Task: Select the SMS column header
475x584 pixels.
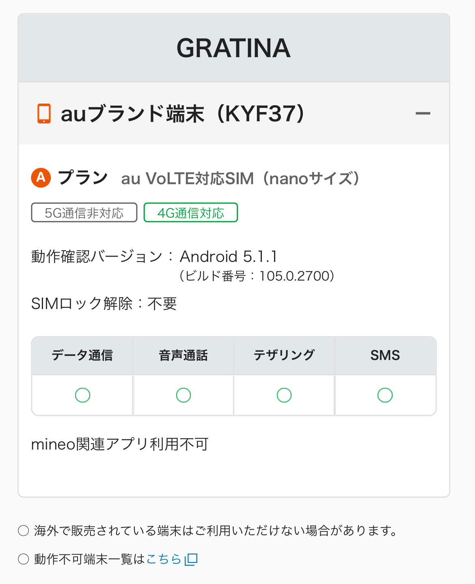Action: coord(385,355)
